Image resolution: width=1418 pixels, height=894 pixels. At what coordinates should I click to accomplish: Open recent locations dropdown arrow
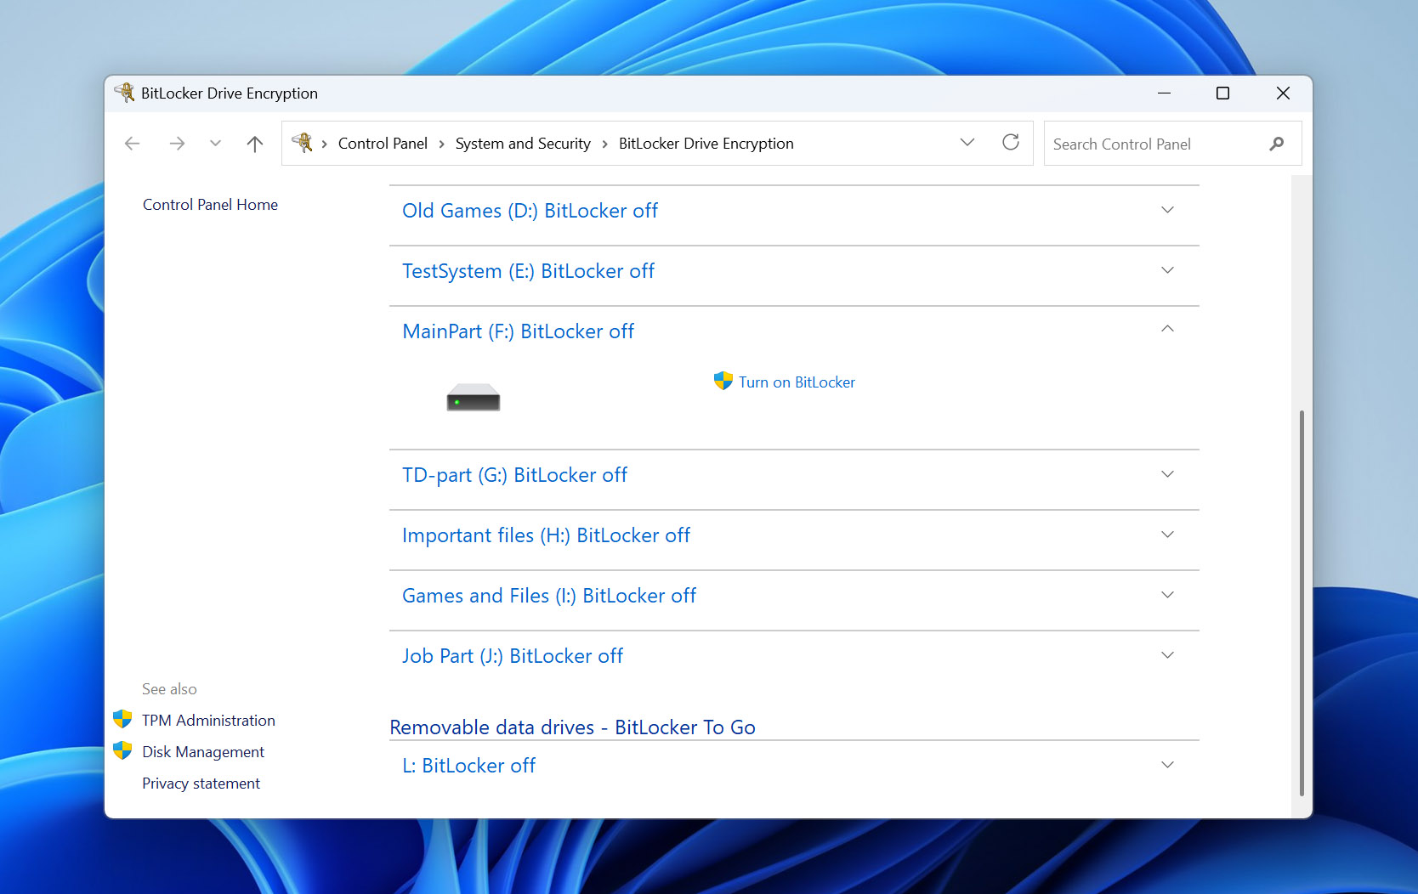coord(215,144)
